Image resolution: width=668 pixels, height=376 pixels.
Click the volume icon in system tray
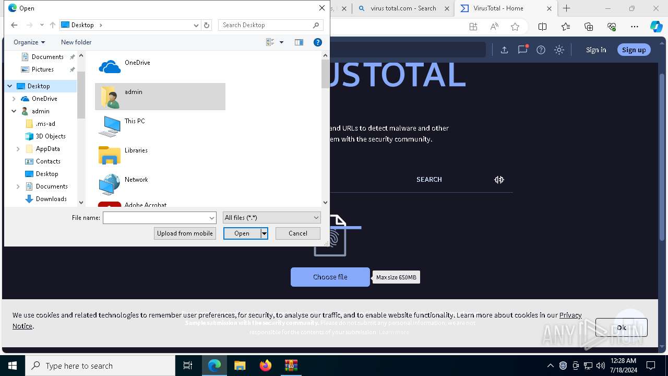[x=601, y=366]
